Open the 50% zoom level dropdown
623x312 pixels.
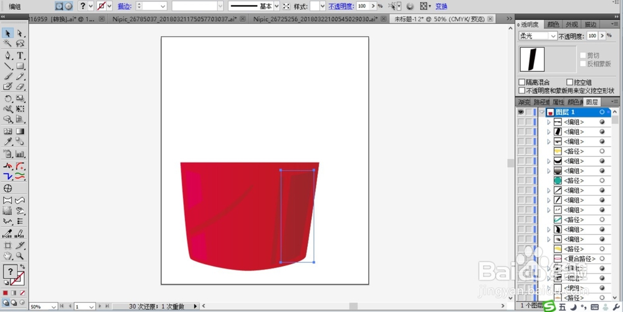click(44, 307)
